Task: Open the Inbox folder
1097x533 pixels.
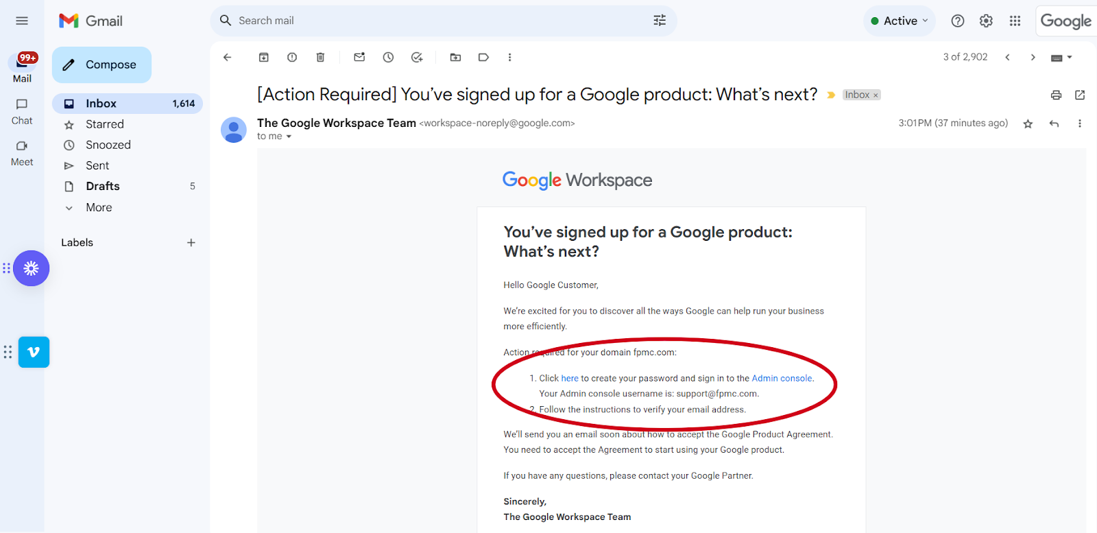Action: tap(128, 104)
